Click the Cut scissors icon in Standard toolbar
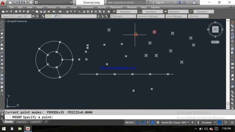This screenshot has width=235, height=132. [x=33, y=11]
